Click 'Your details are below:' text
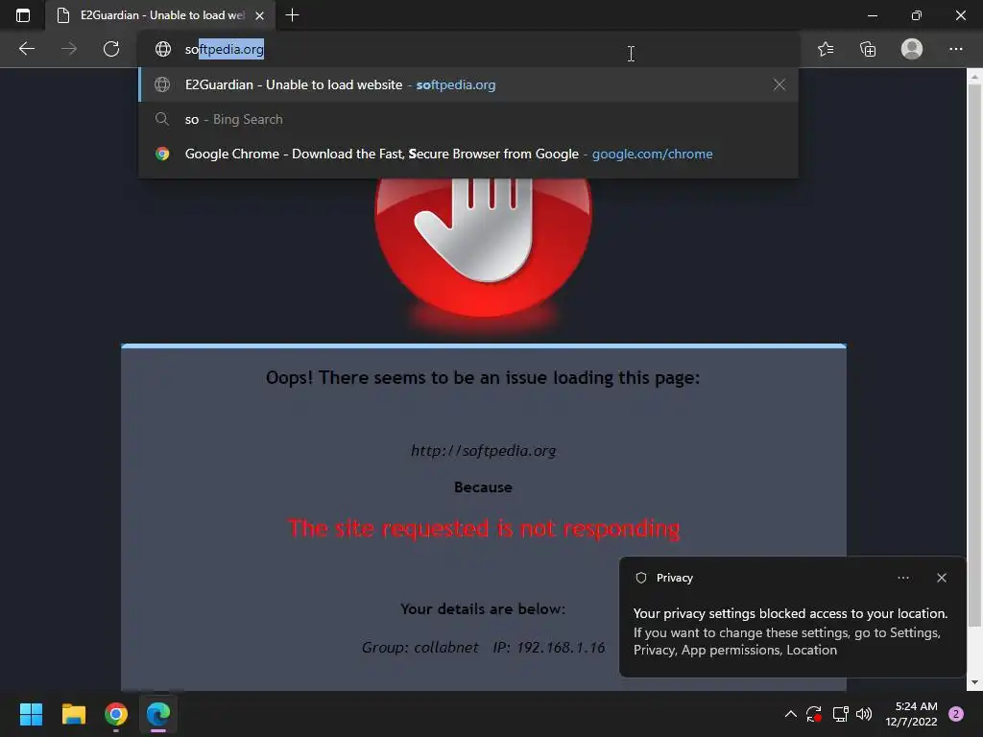Viewport: 983px width, 737px height. click(484, 609)
